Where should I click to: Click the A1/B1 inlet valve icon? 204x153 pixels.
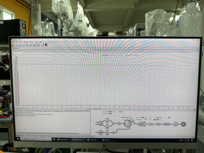tap(100, 123)
